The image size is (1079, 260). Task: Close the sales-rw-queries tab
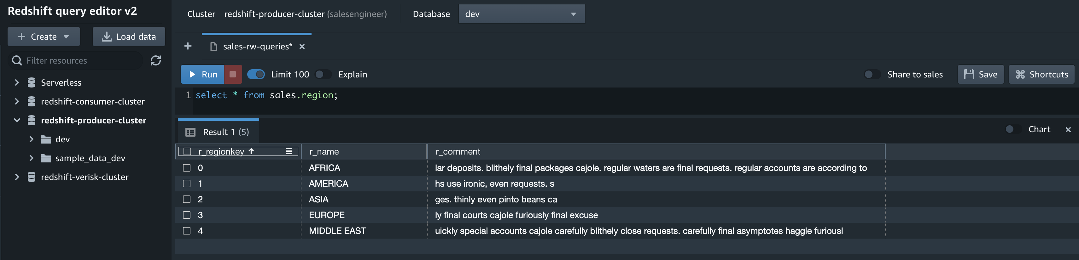click(302, 47)
